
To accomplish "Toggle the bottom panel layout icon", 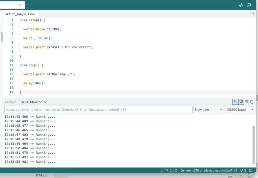I will tap(251, 170).
